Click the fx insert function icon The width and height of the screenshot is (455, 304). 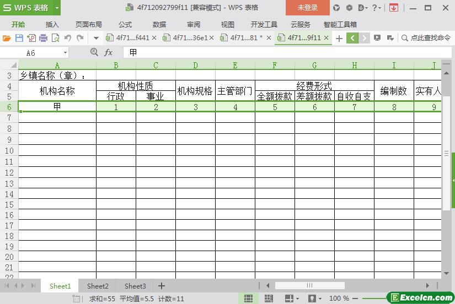pyautogui.click(x=108, y=52)
